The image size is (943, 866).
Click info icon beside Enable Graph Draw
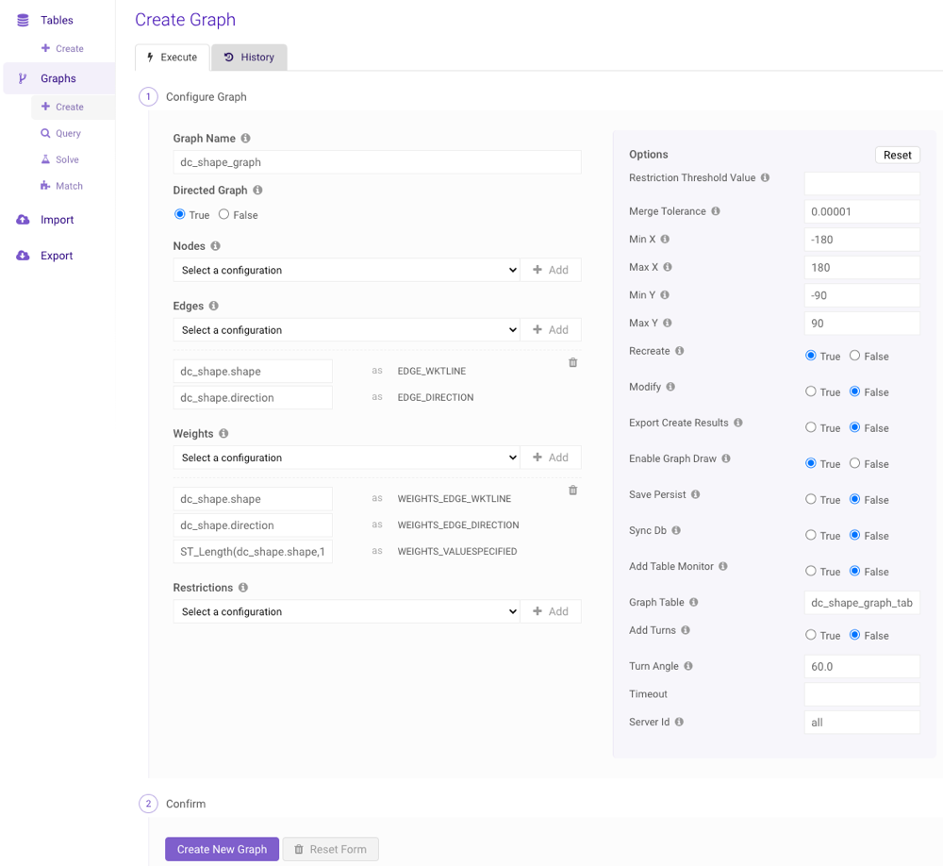pos(726,458)
